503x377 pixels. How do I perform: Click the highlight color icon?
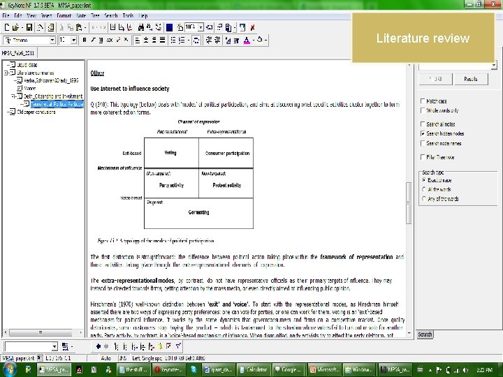point(260,40)
